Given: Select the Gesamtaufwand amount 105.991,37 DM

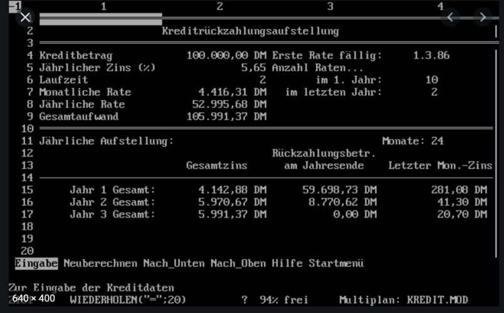Looking at the screenshot, I should (226, 116).
